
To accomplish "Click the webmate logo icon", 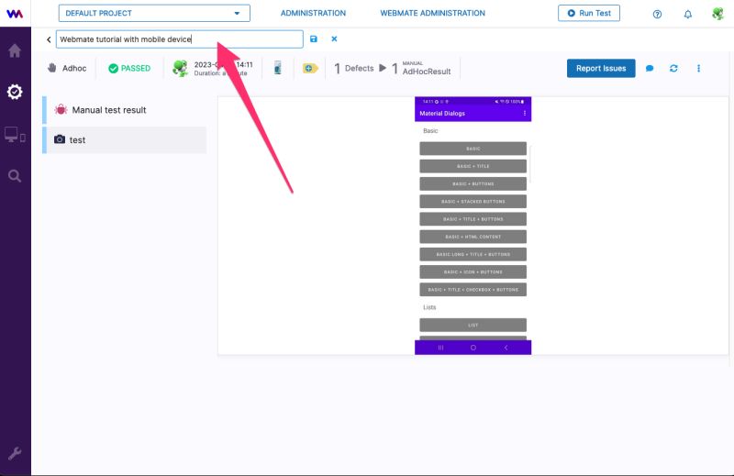I will [x=15, y=14].
